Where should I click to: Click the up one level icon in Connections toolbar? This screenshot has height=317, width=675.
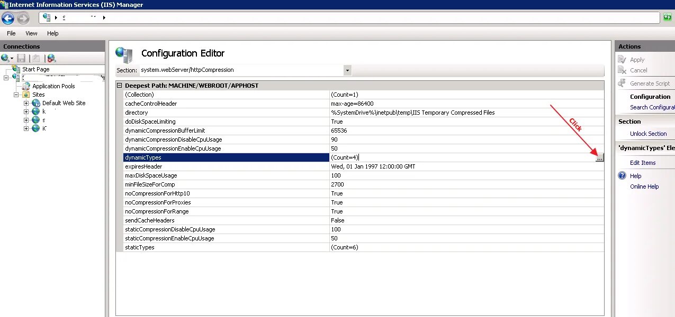[x=36, y=58]
